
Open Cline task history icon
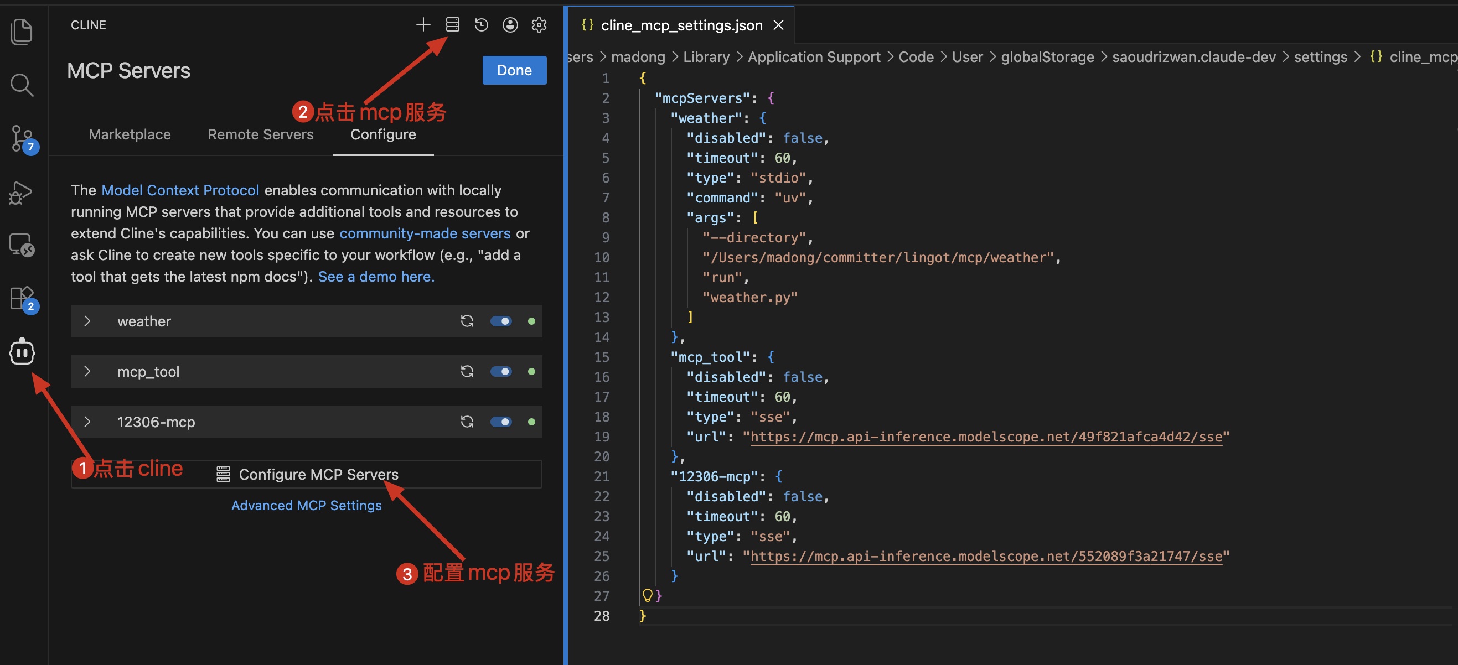pos(481,24)
